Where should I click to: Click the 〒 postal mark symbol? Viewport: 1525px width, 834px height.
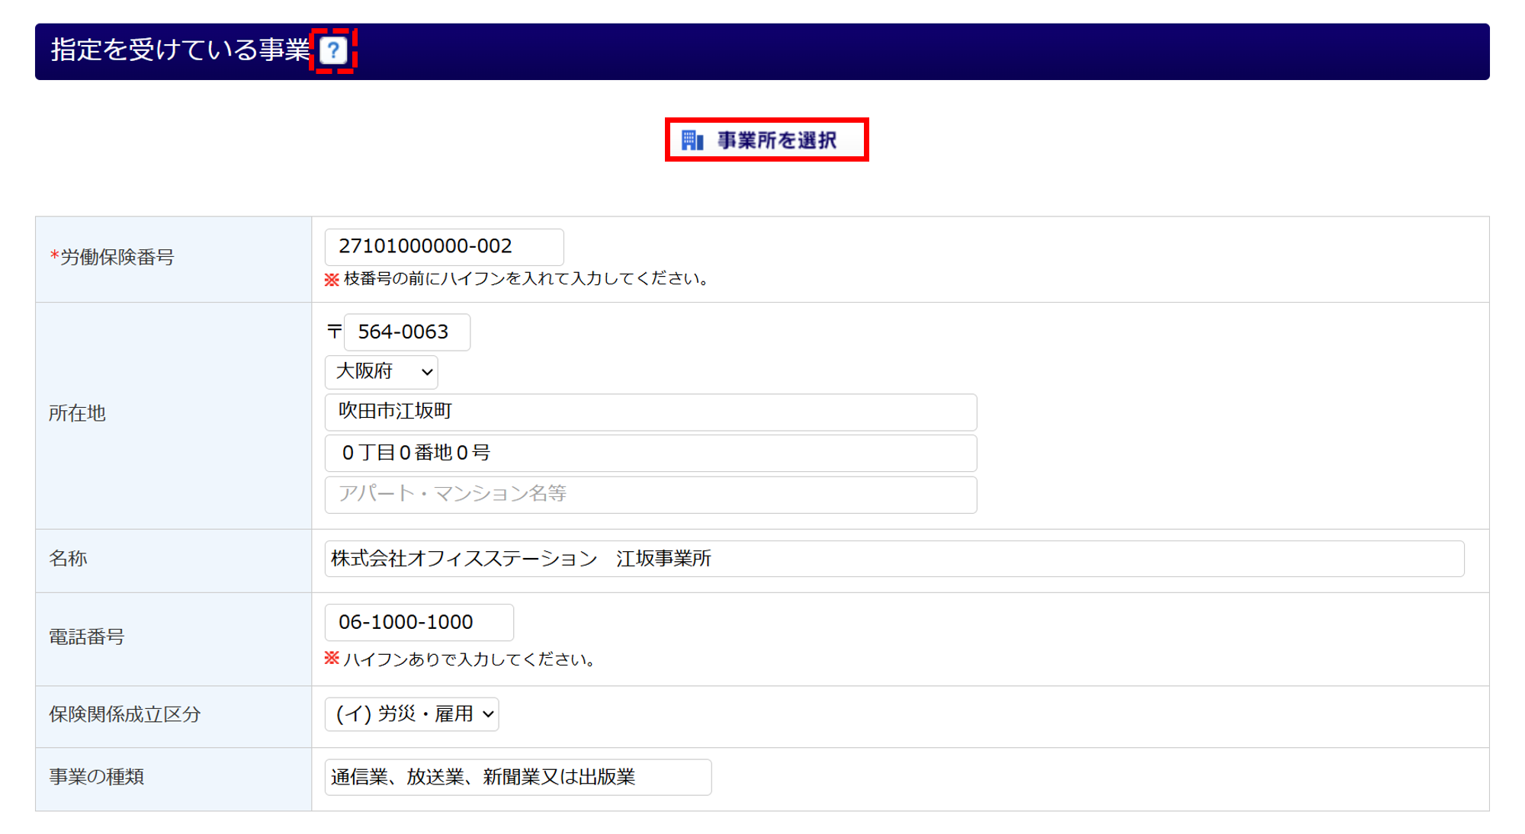(x=334, y=332)
